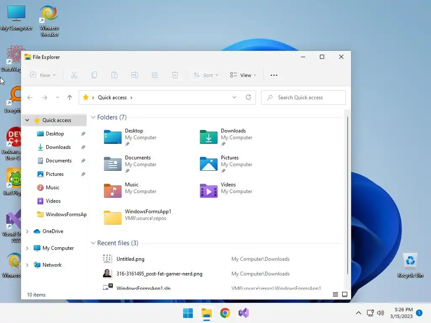Collapse the Folders (7) group
The width and height of the screenshot is (431, 323).
93,117
